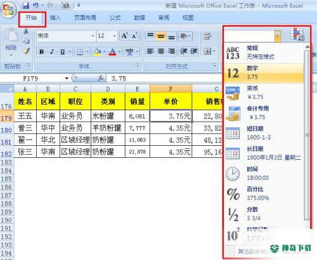The width and height of the screenshot is (317, 260).
Task: Increase the cell indent
Action: (193, 51)
